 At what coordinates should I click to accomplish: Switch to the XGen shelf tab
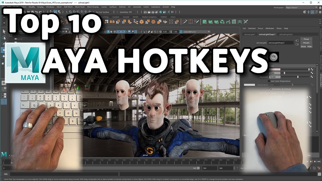pyautogui.click(x=173, y=17)
